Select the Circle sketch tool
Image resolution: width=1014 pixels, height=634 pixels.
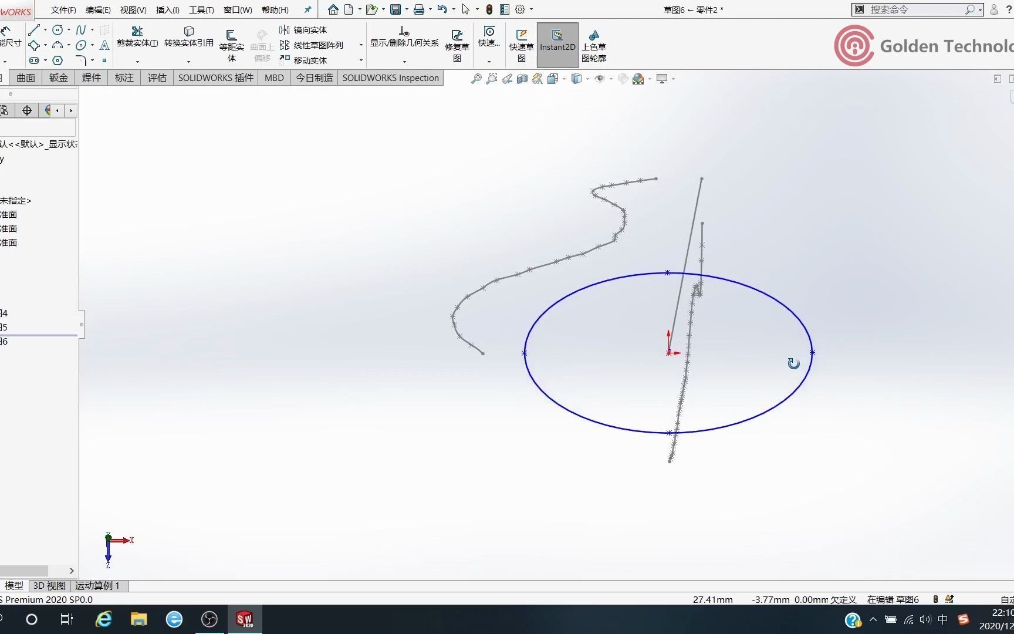58,30
